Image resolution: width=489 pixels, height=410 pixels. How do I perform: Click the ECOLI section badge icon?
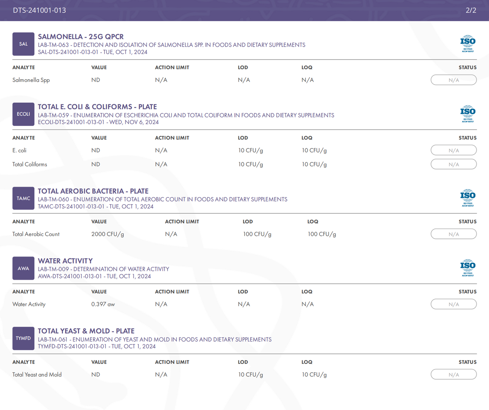coord(23,114)
